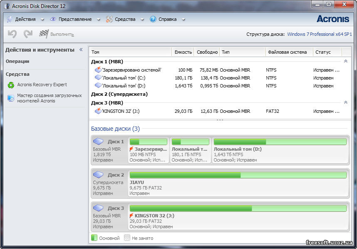Click the flag beside KINGSTON 32 block label

pos(131,216)
